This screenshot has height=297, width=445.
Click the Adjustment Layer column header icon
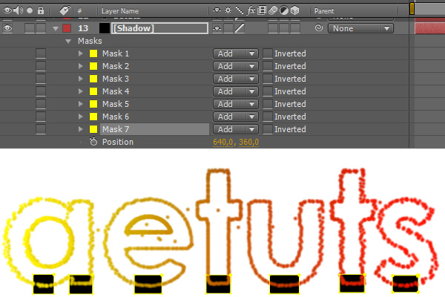tap(284, 11)
